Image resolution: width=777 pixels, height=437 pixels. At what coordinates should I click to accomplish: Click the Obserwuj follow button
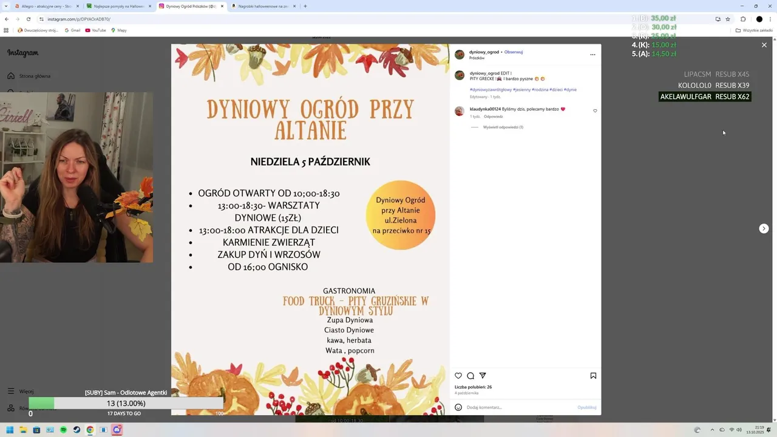514,52
